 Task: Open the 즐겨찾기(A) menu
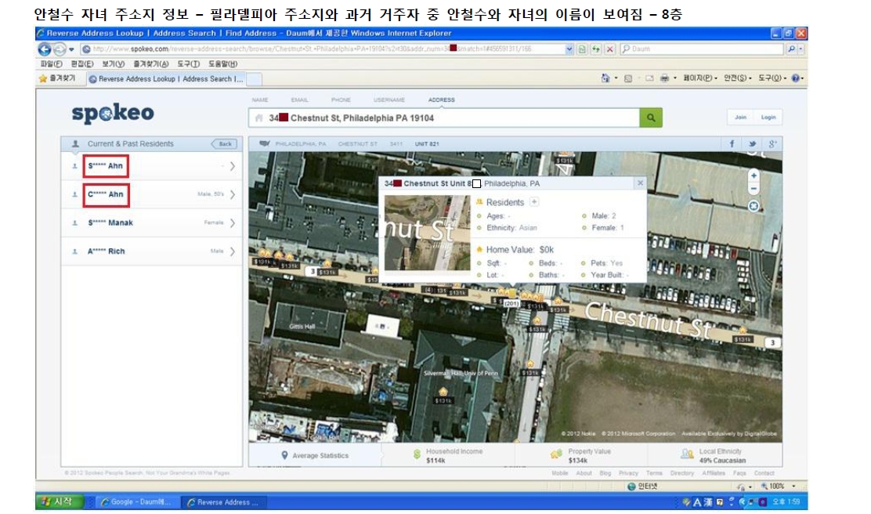pyautogui.click(x=151, y=64)
